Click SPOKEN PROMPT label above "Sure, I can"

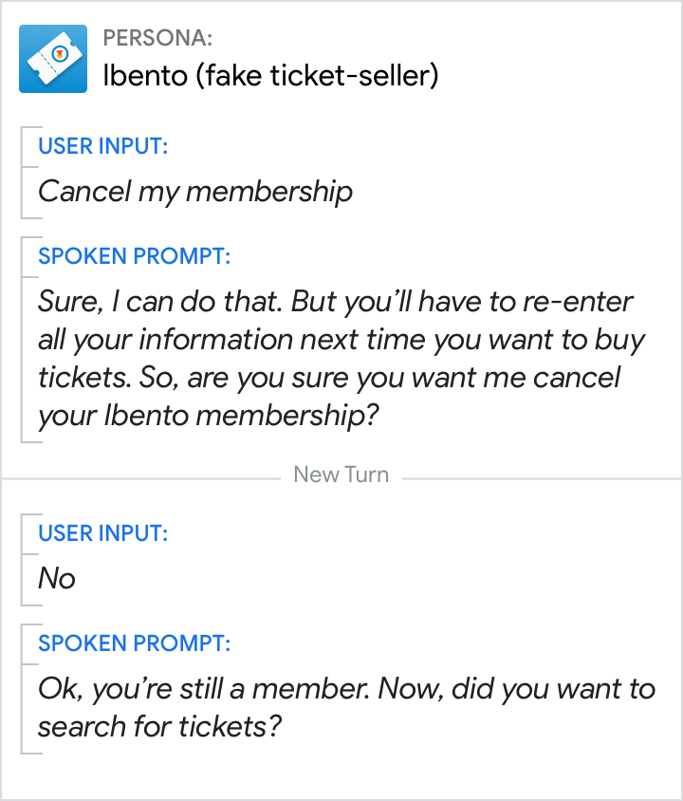(134, 256)
